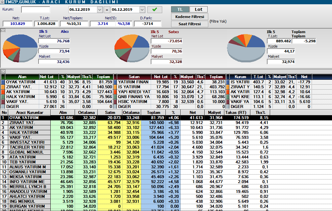
Task: Sort main table by Alim header
Action: click(x=63, y=113)
